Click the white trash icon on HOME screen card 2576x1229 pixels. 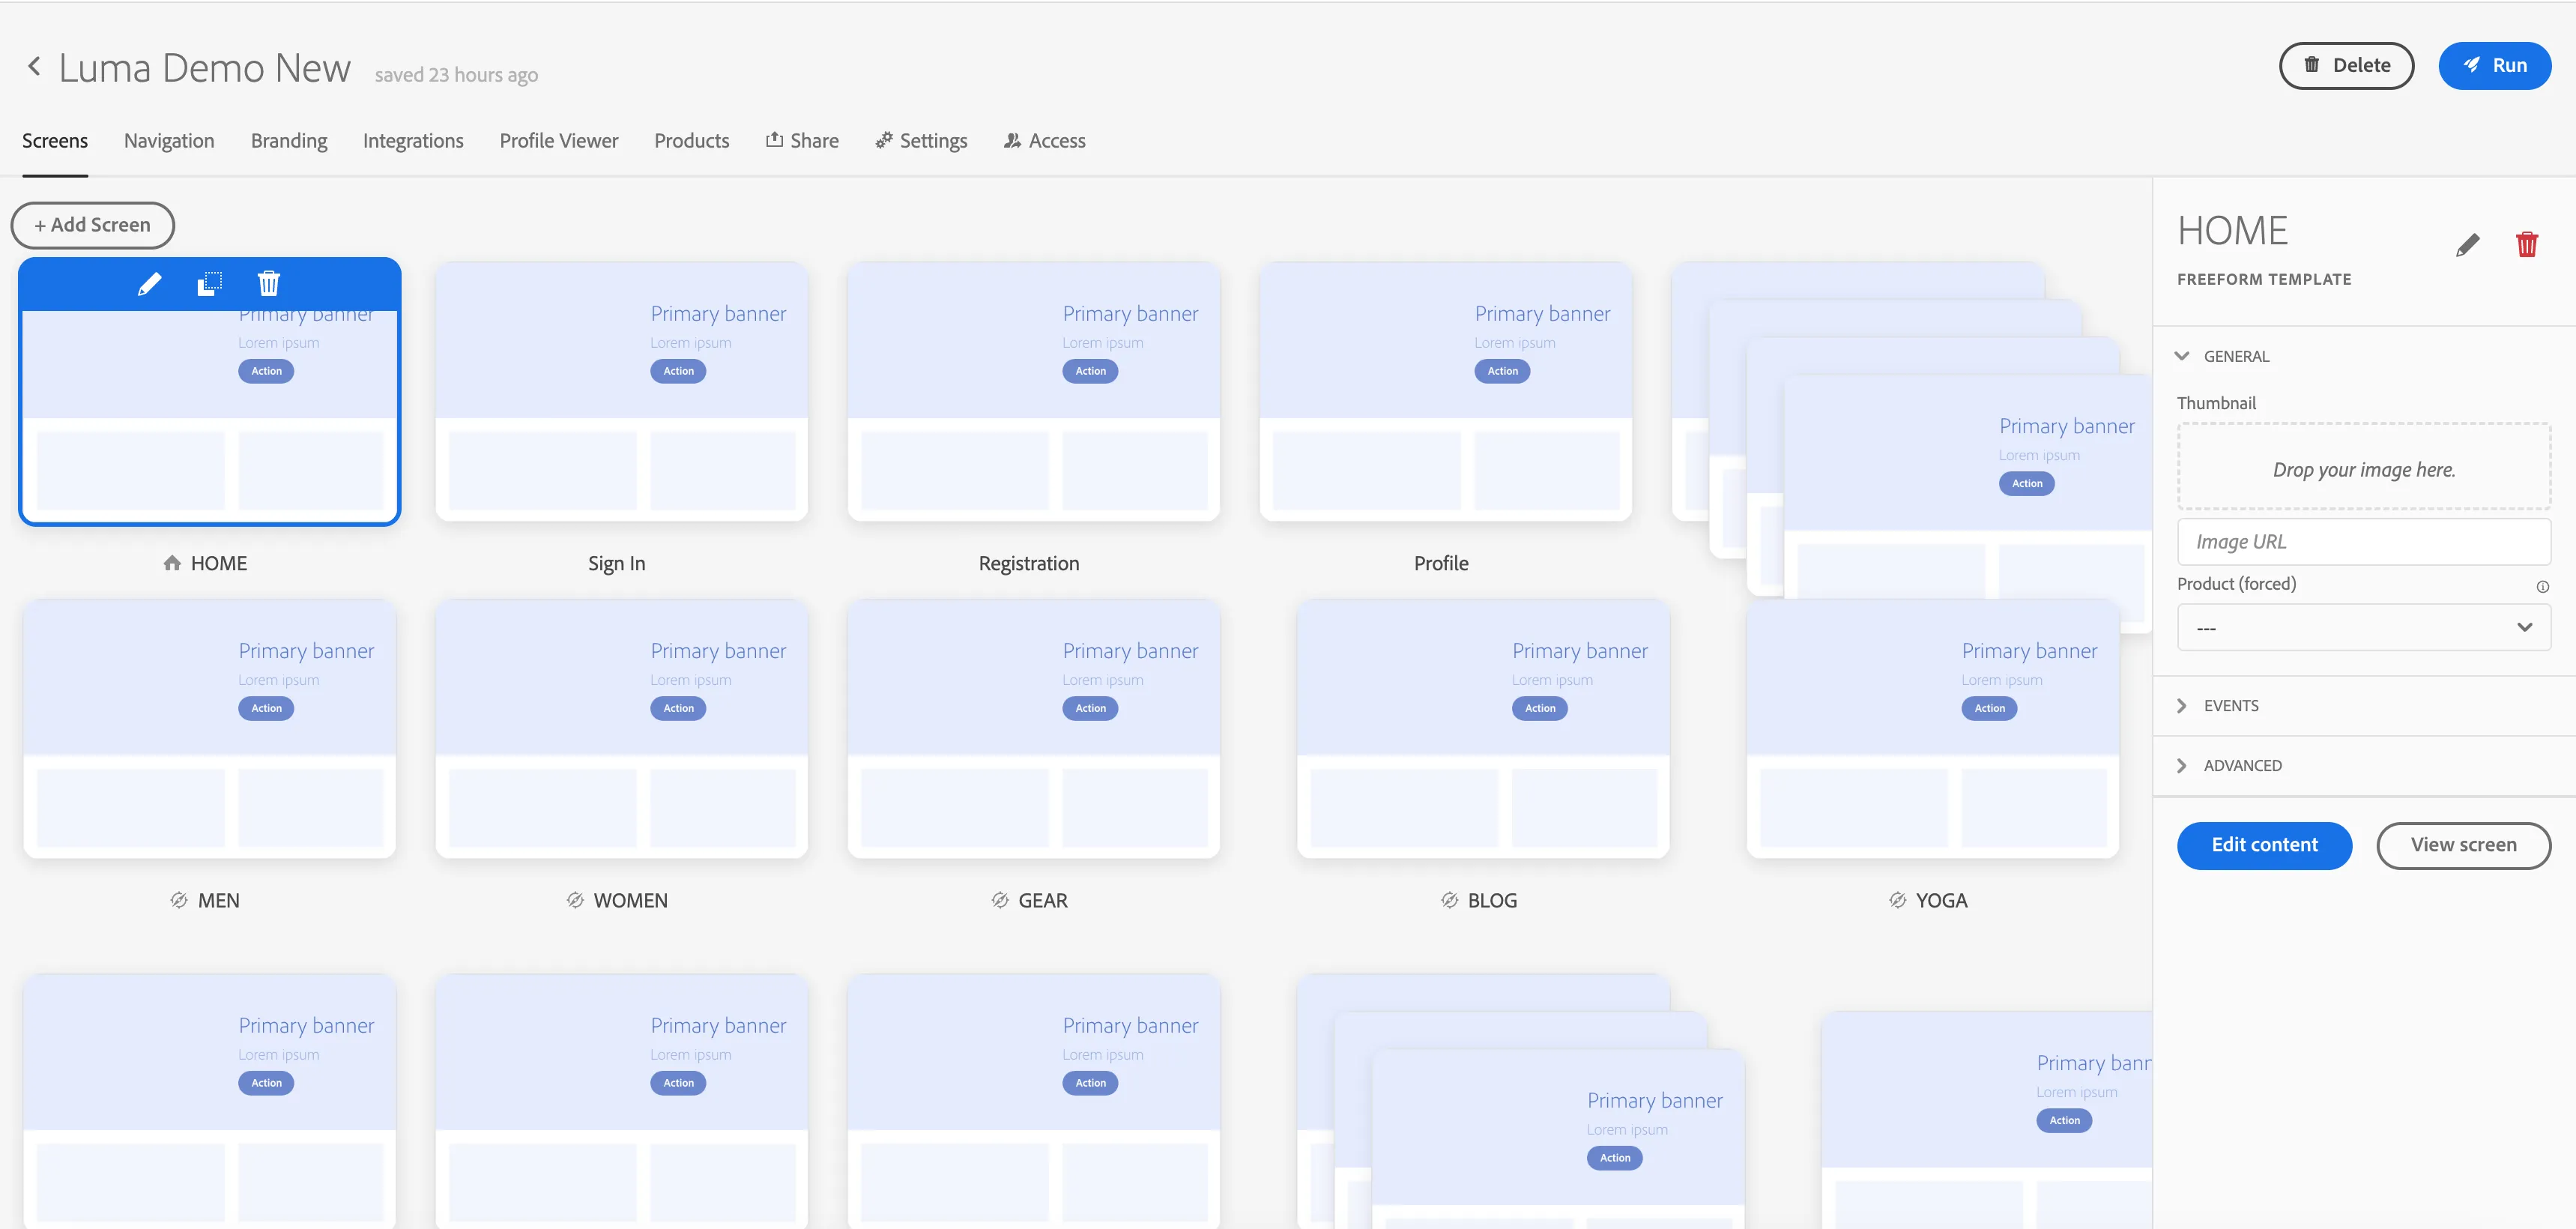(269, 284)
